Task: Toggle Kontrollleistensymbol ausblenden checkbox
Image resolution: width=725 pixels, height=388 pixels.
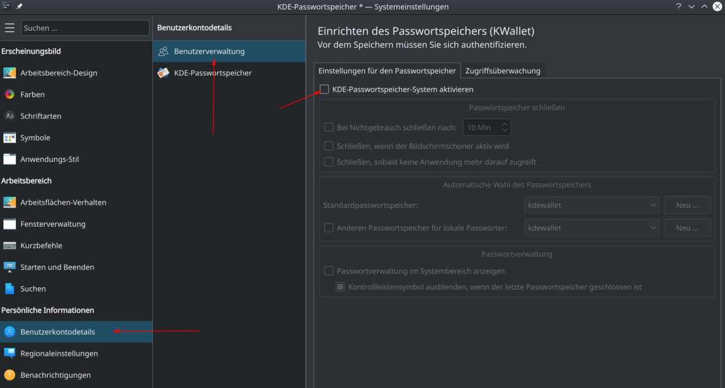Action: coord(340,287)
